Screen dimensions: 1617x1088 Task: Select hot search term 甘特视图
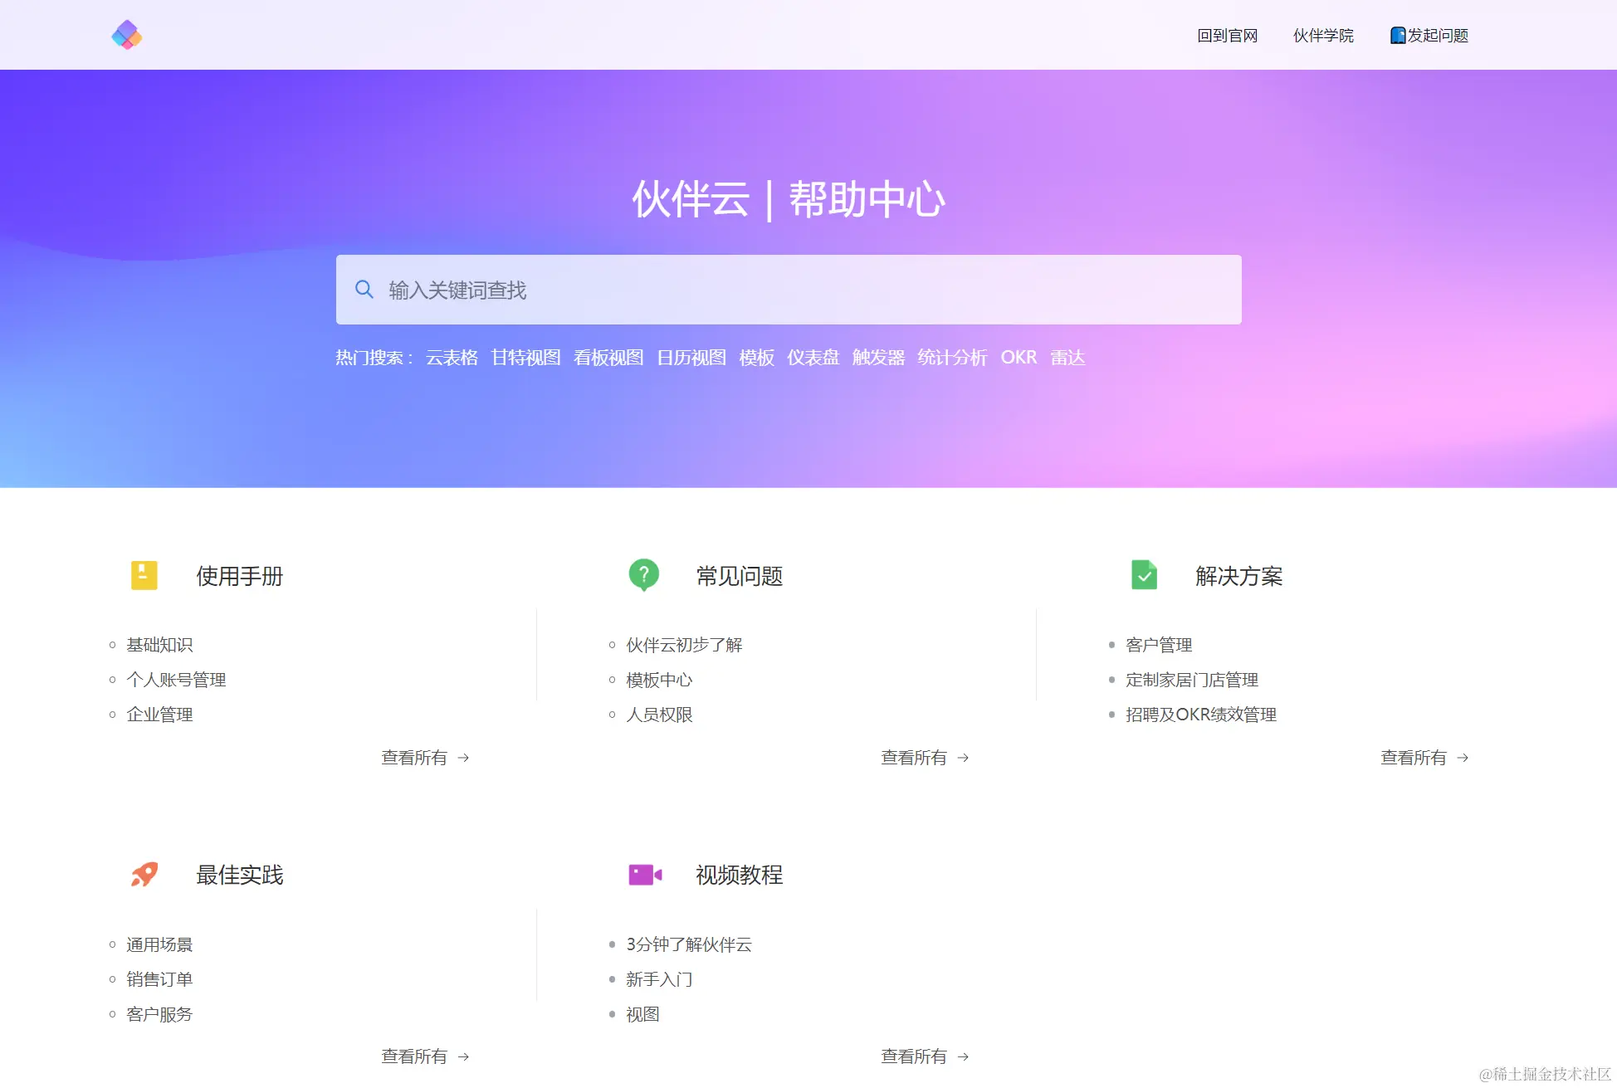pos(525,358)
